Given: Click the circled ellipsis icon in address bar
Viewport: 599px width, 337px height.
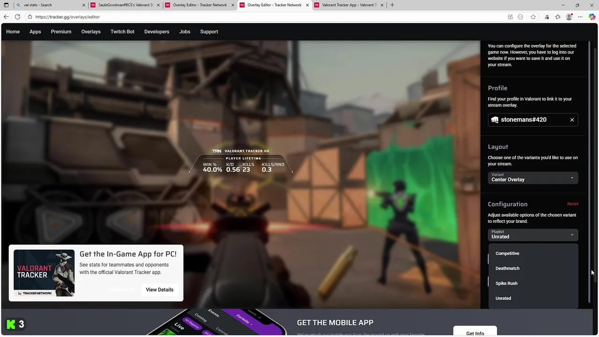Looking at the screenshot, I should click(x=520, y=17).
